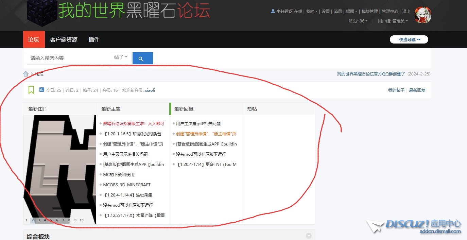Click the 退出 logout link
The height and width of the screenshot is (240, 467).
tap(406, 11)
